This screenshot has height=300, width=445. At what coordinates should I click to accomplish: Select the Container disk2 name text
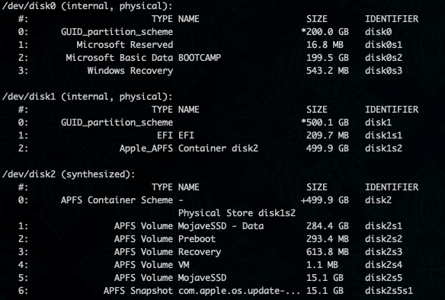tap(218, 148)
